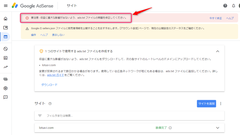Collapse the ads.txt file creation card
240x135 pixels.
(217, 51)
